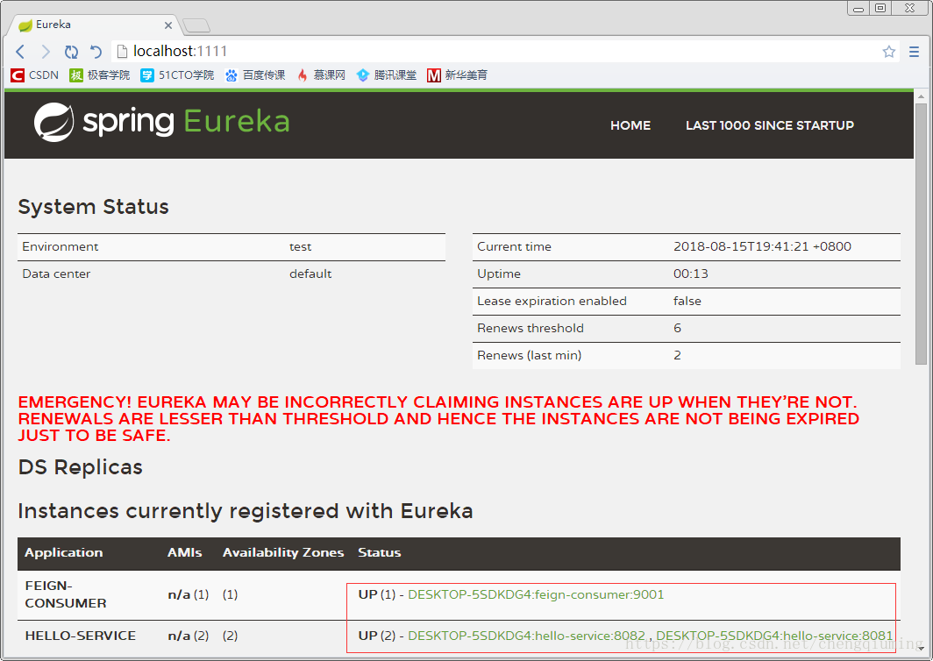Click the System Status heading

94,206
